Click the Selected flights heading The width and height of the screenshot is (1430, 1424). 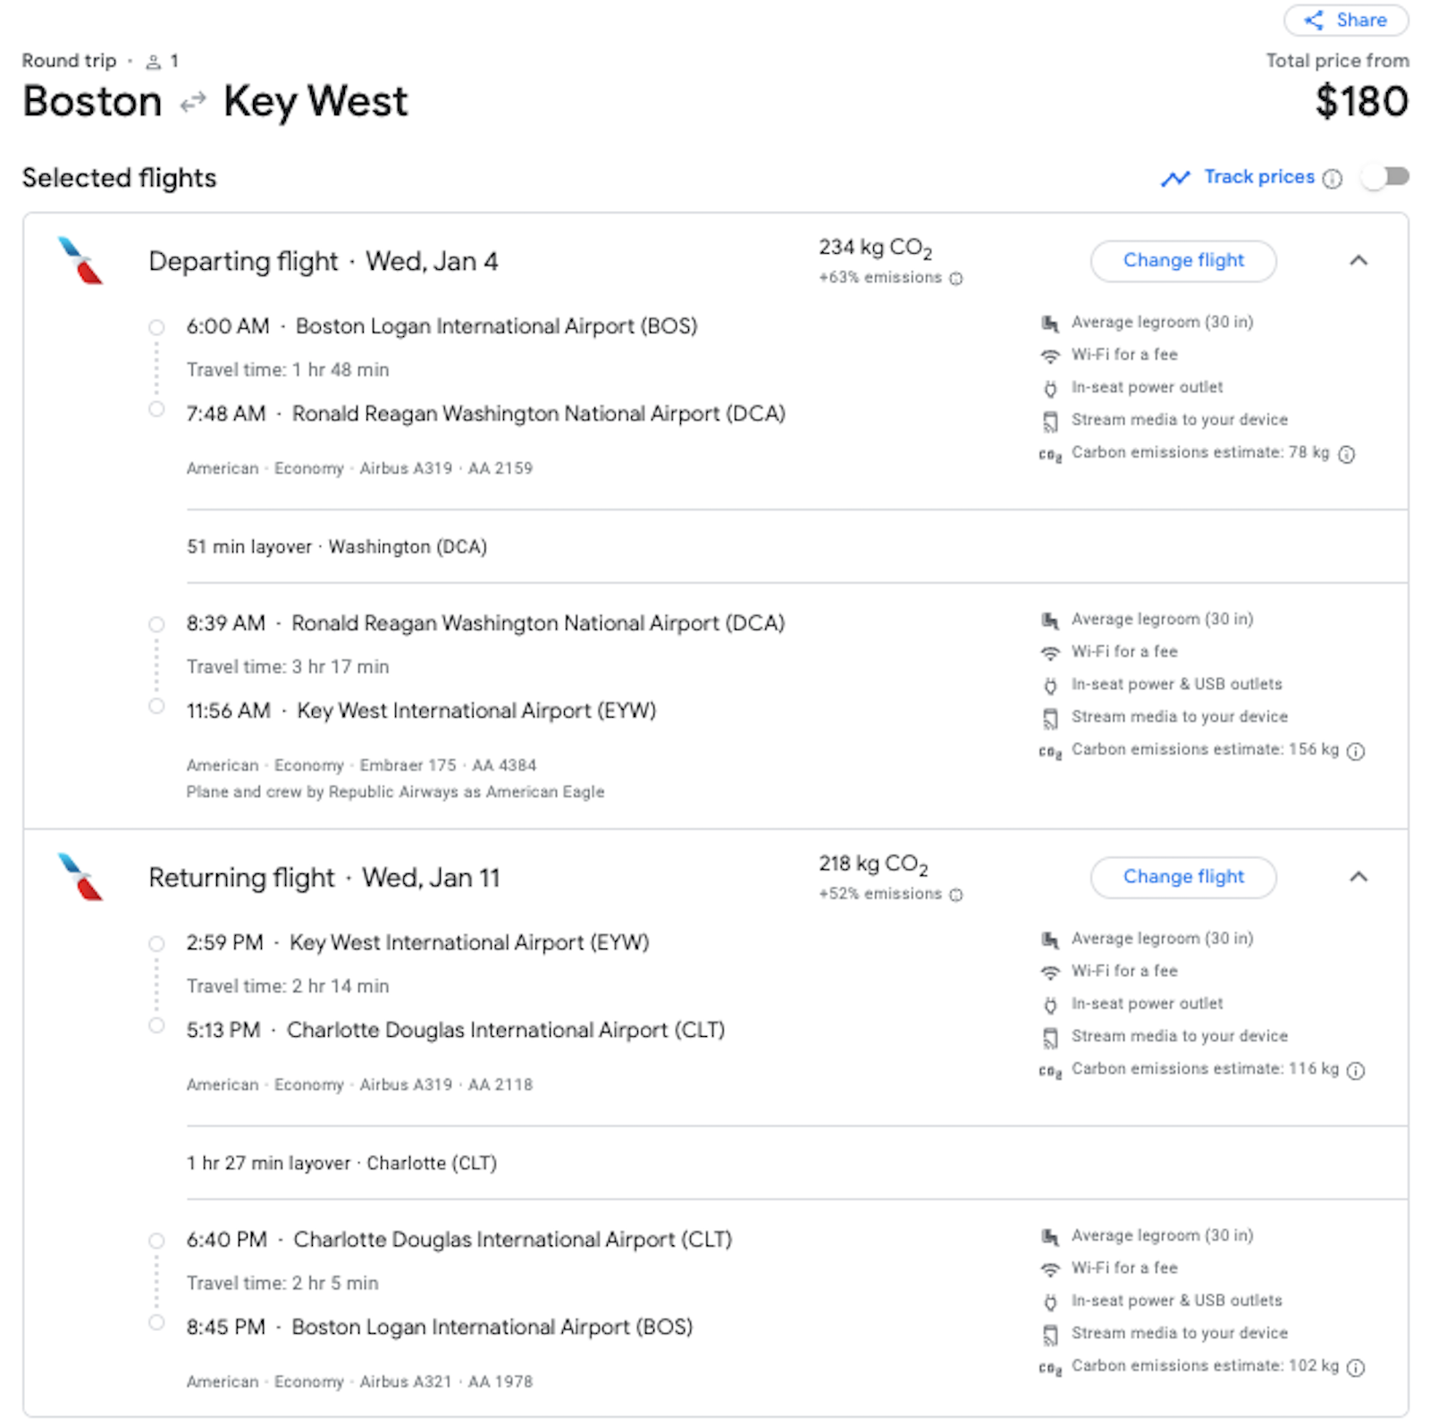[x=118, y=178]
